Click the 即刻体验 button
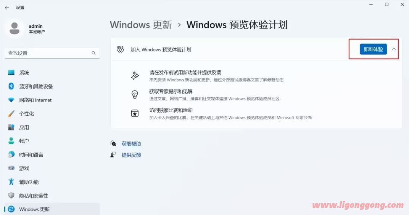409x215 pixels. (x=373, y=49)
